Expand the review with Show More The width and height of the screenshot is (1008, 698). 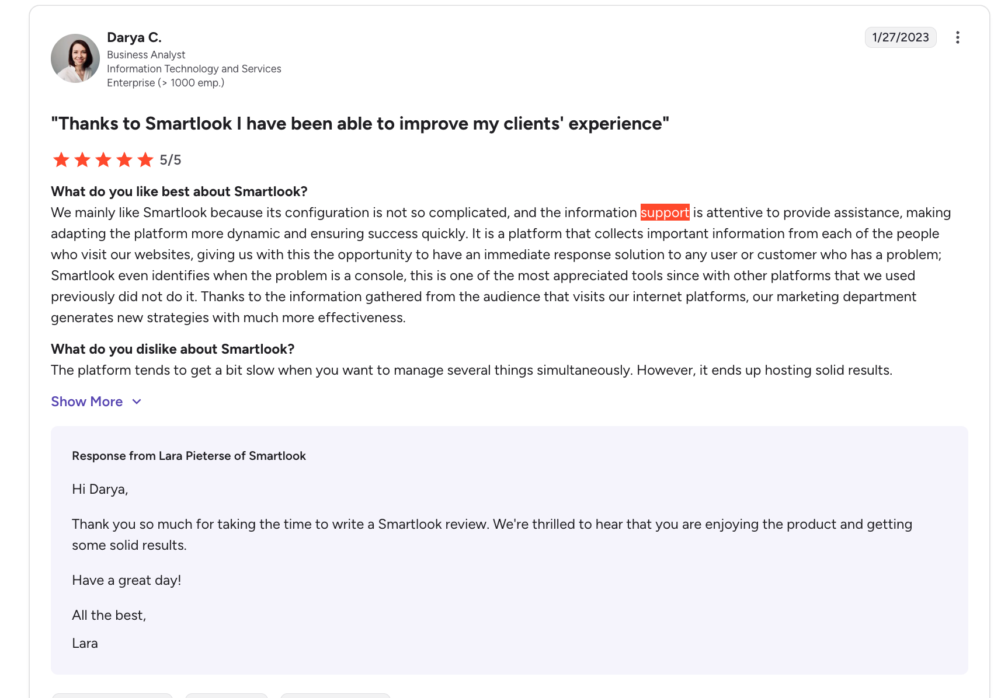point(87,402)
